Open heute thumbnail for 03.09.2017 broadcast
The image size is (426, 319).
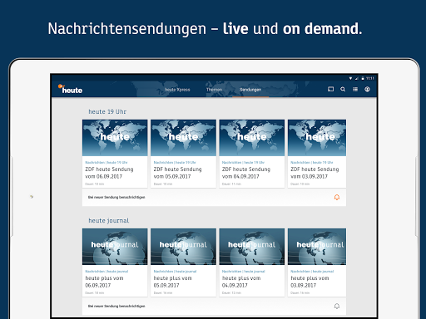(317, 138)
